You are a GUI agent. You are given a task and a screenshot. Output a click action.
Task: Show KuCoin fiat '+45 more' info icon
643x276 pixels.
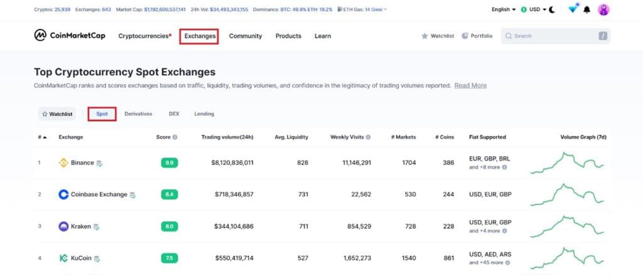click(x=507, y=263)
